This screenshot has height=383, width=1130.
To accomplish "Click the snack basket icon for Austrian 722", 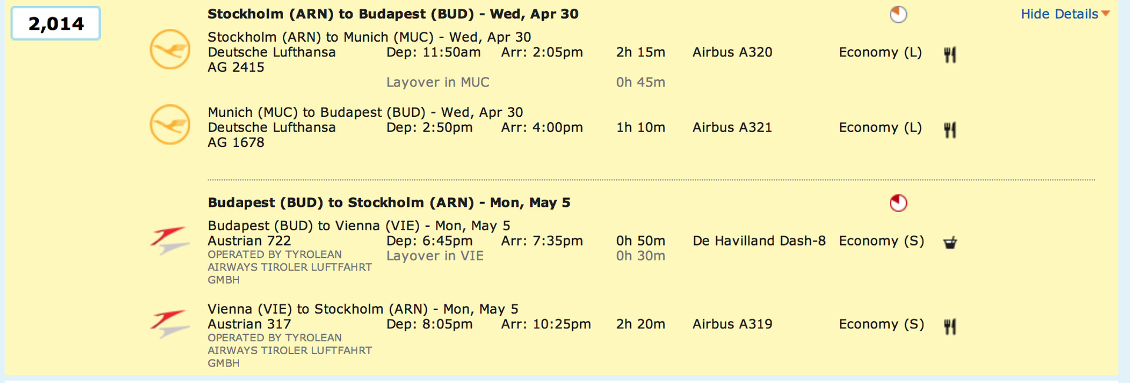I will coord(950,243).
